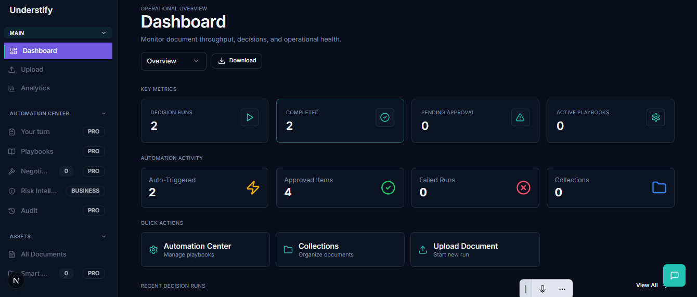
Task: Click the Your turn clipboard icon
Action: coord(12,132)
